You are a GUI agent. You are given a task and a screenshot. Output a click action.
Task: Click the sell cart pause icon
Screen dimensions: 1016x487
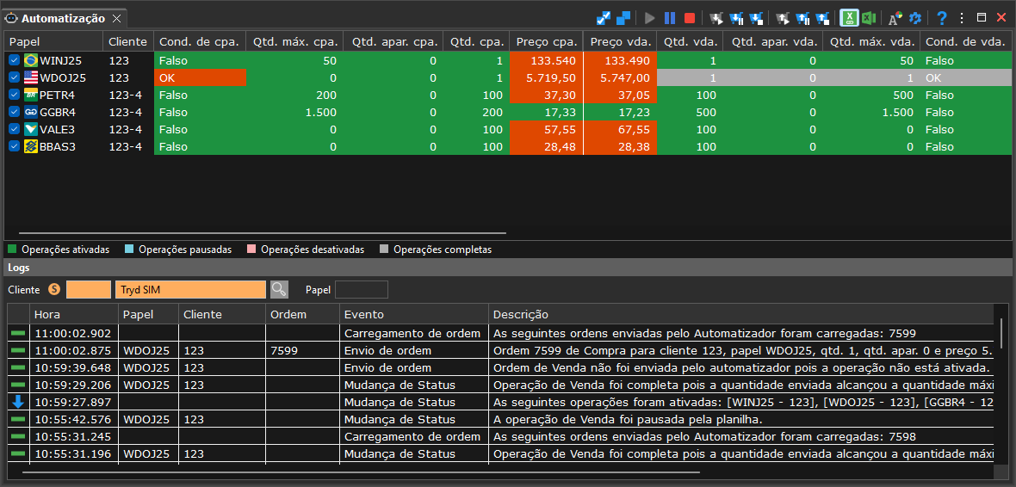pos(802,18)
